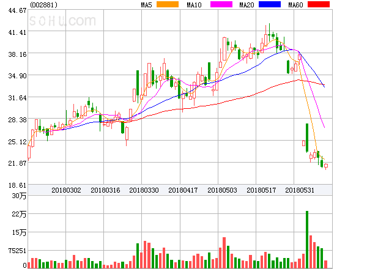
Task: Click the blue MA20 legend swatch
Action: 270,4
